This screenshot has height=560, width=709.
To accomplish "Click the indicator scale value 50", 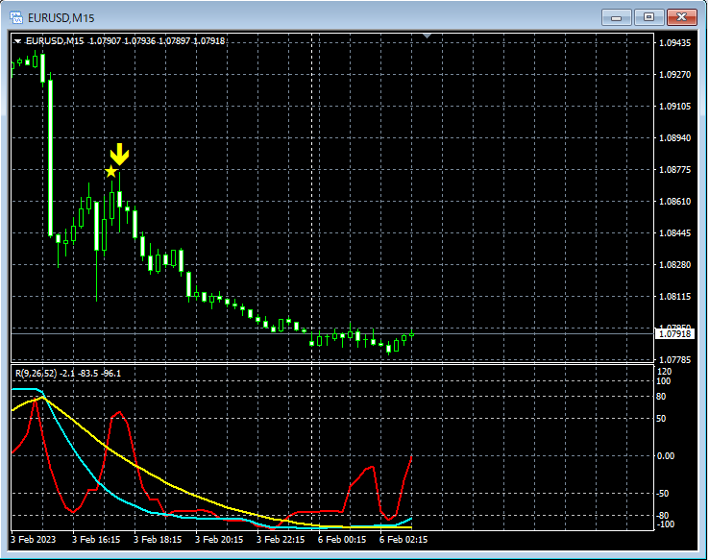I will [x=661, y=419].
